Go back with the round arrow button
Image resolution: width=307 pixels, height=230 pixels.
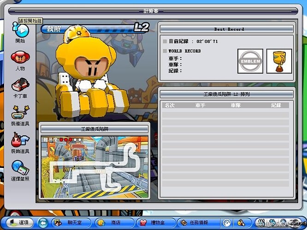coord(43,223)
